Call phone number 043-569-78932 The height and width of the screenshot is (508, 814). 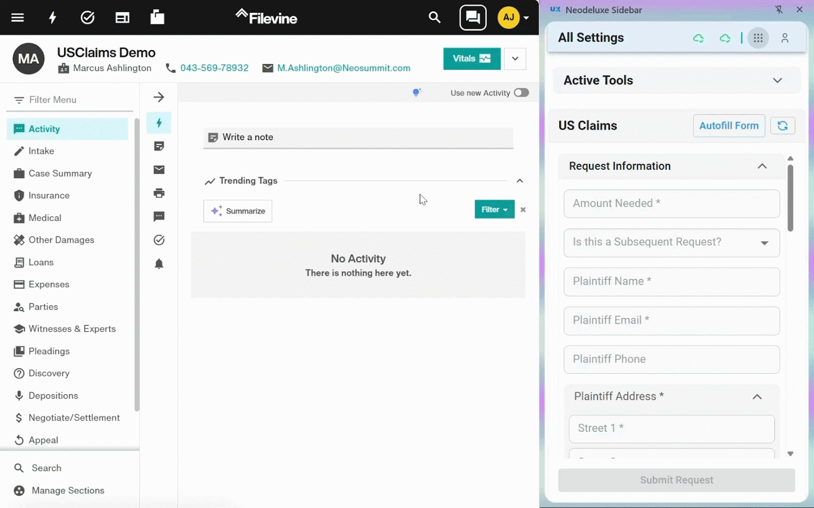tap(214, 68)
